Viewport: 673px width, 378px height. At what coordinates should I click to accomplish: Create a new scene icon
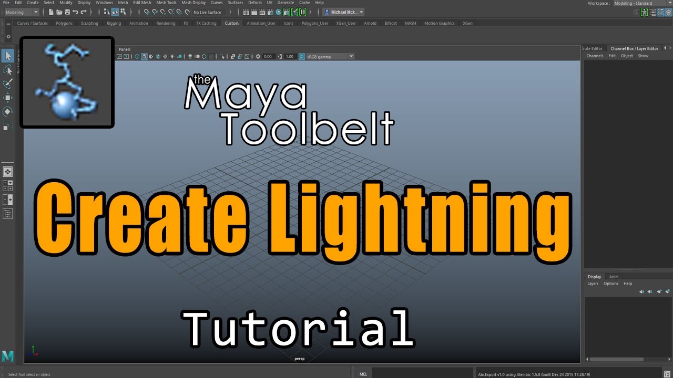51,12
